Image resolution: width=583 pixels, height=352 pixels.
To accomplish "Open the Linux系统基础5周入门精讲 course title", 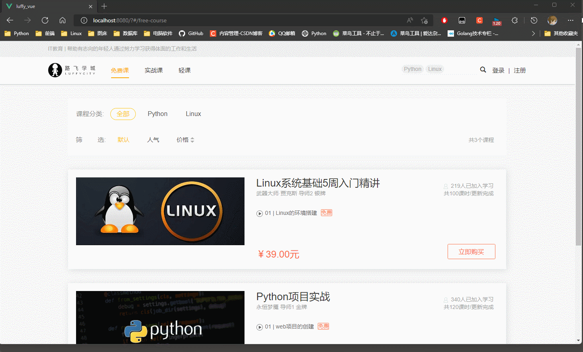I will point(318,183).
